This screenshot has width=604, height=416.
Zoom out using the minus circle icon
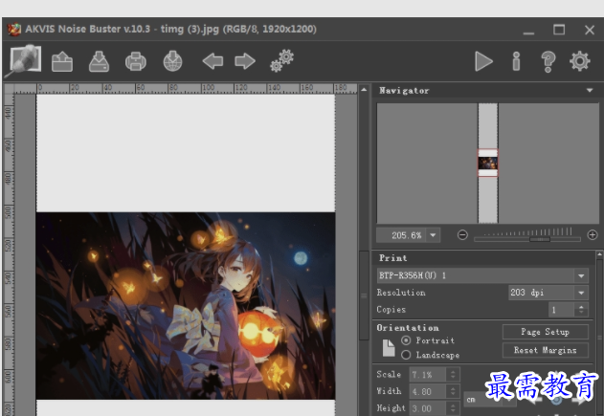point(462,234)
